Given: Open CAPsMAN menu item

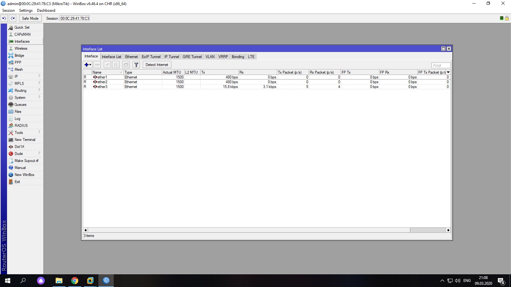Looking at the screenshot, I should (x=25, y=34).
